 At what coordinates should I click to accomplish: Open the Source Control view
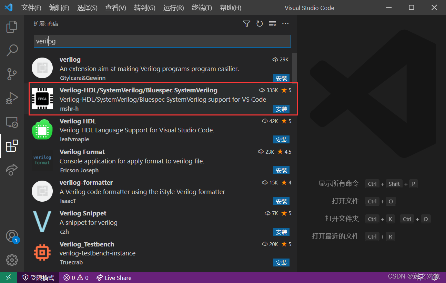click(12, 74)
